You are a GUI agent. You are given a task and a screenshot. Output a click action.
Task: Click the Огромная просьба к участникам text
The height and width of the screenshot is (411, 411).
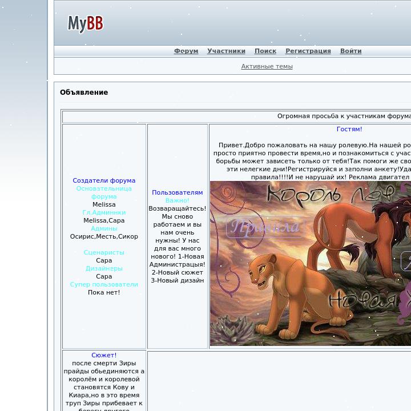(344, 116)
